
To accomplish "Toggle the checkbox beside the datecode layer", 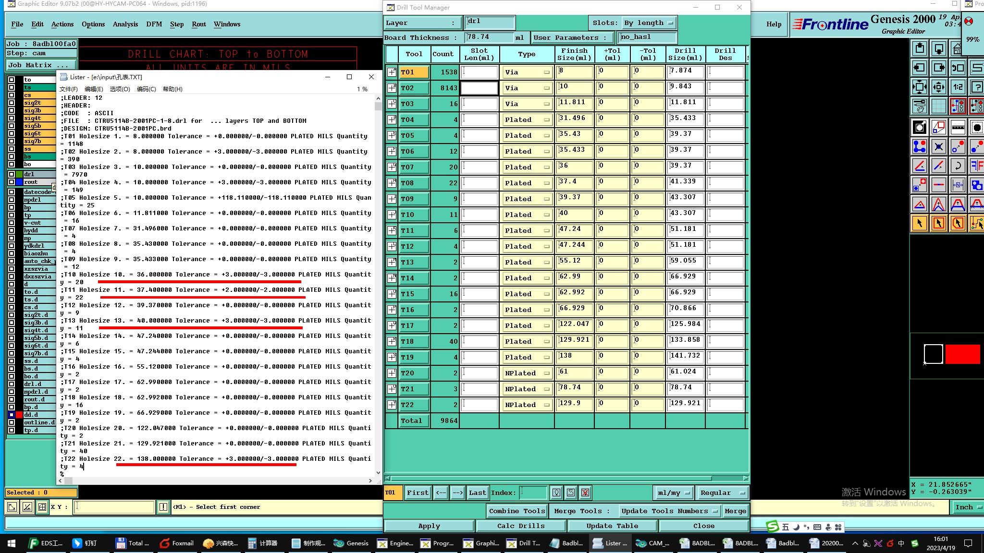I will click(x=12, y=192).
